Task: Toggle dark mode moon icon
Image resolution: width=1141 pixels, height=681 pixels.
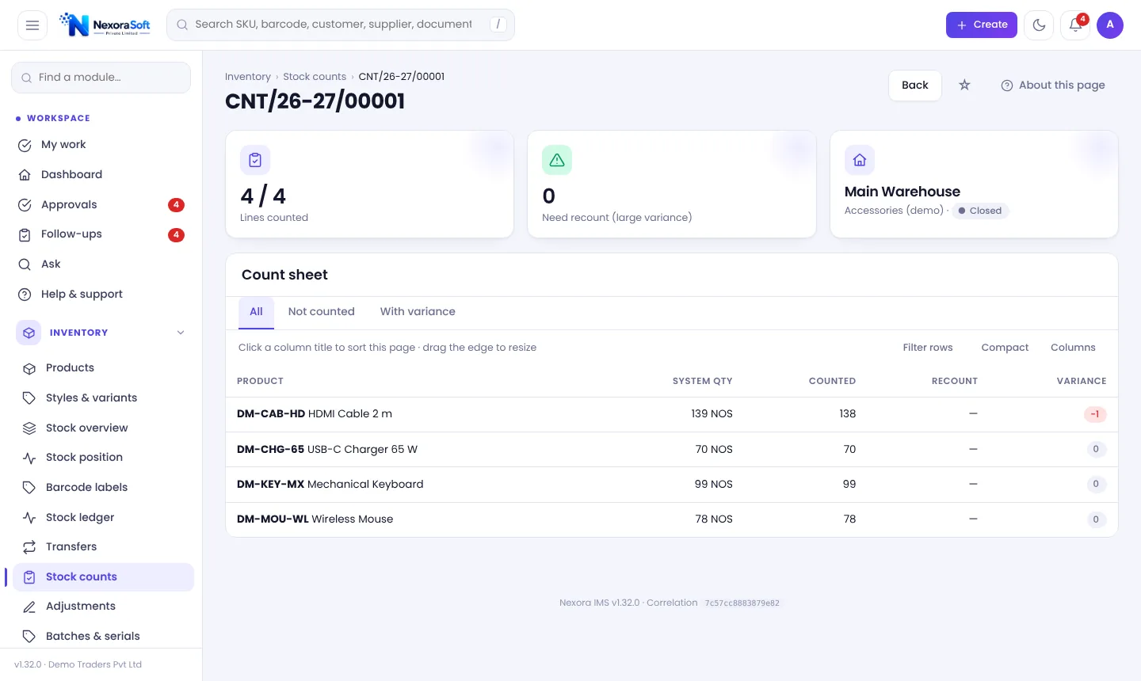Action: pyautogui.click(x=1039, y=25)
